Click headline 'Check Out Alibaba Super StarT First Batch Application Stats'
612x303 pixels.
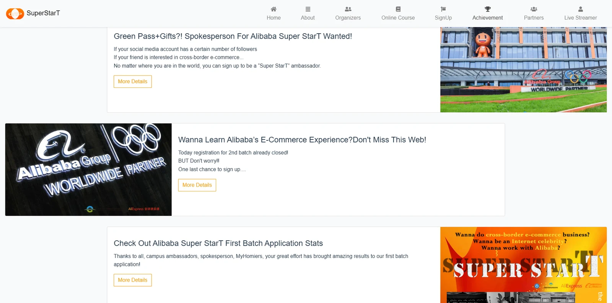(218, 243)
